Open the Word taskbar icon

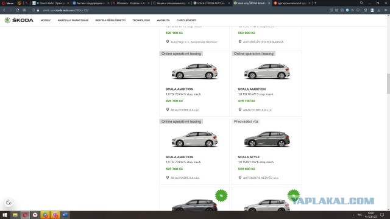(x=65, y=215)
